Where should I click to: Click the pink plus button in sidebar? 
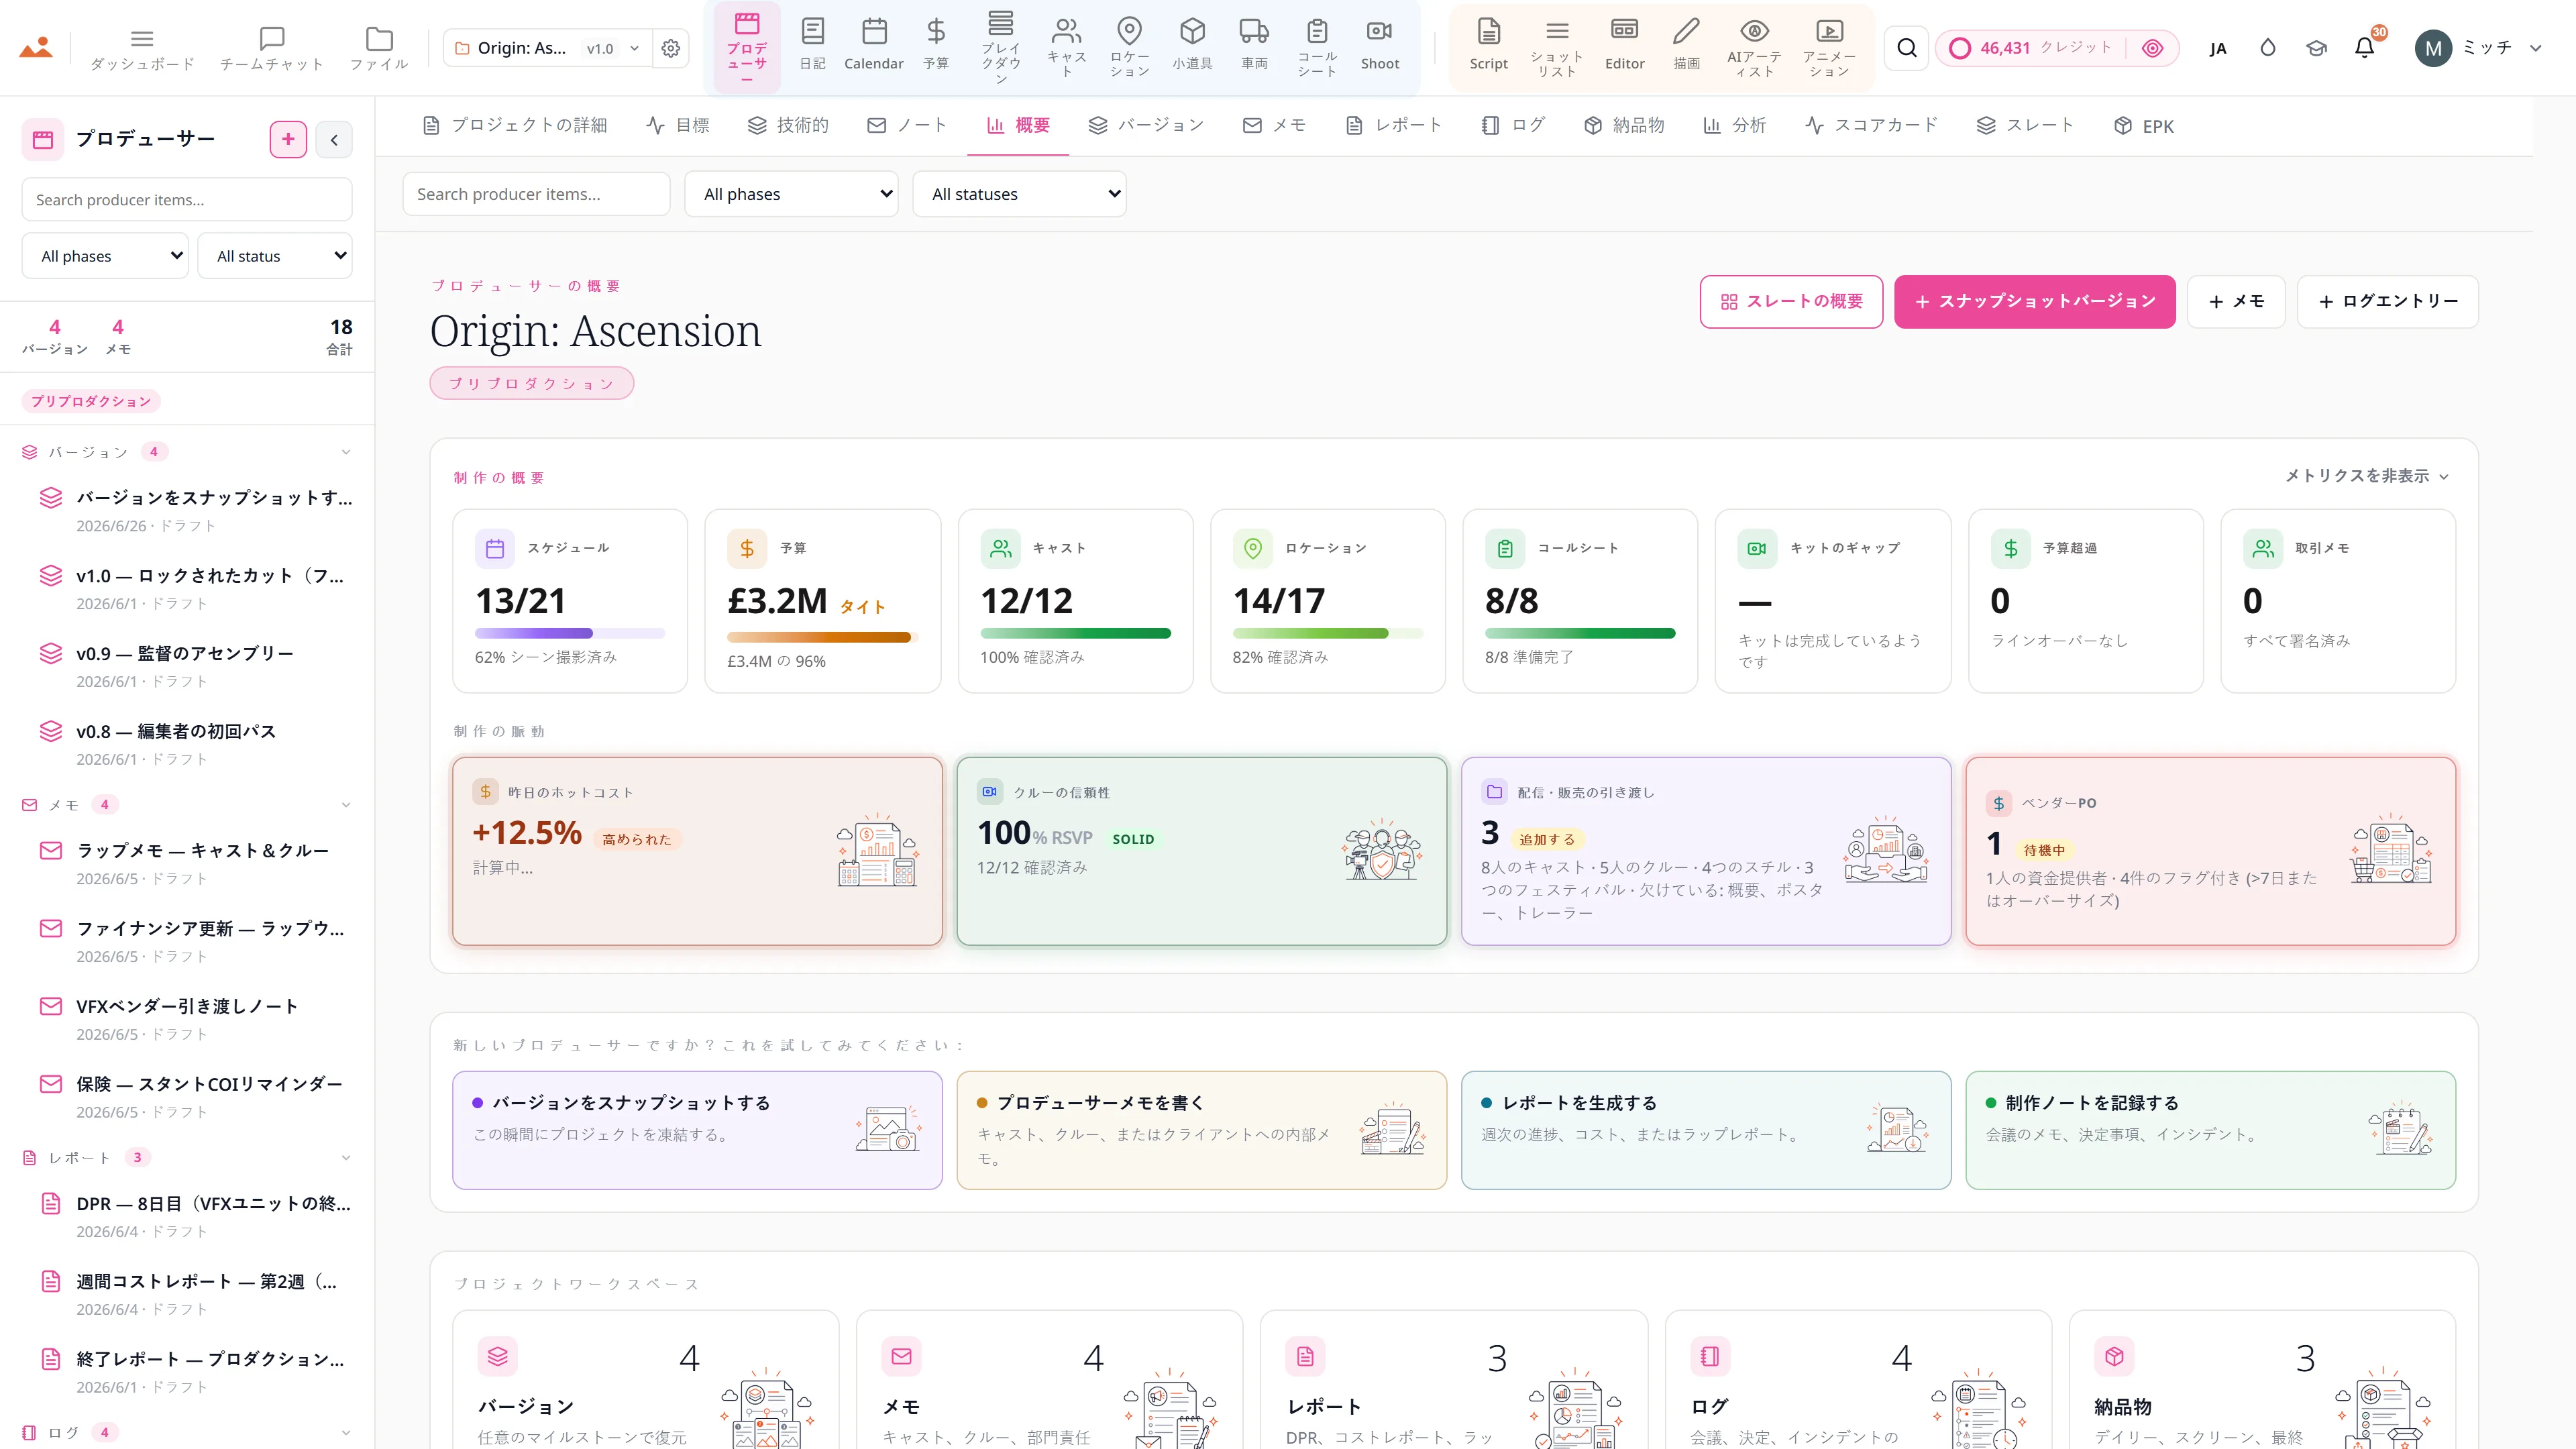[288, 140]
